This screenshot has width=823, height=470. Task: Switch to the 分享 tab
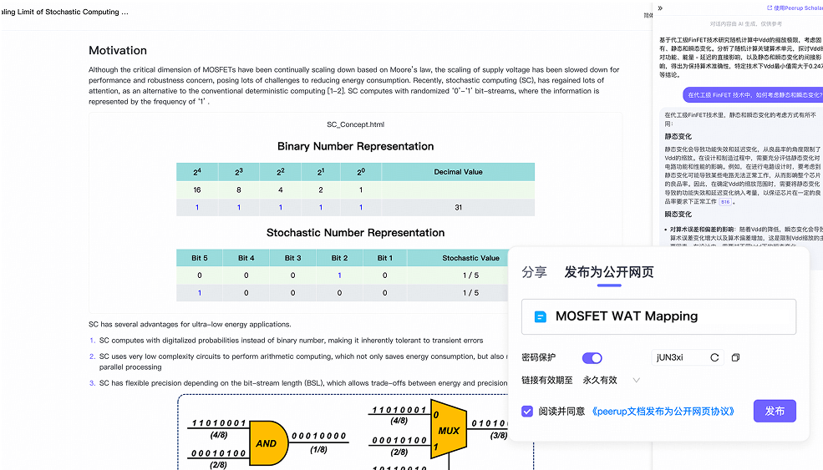pos(534,271)
